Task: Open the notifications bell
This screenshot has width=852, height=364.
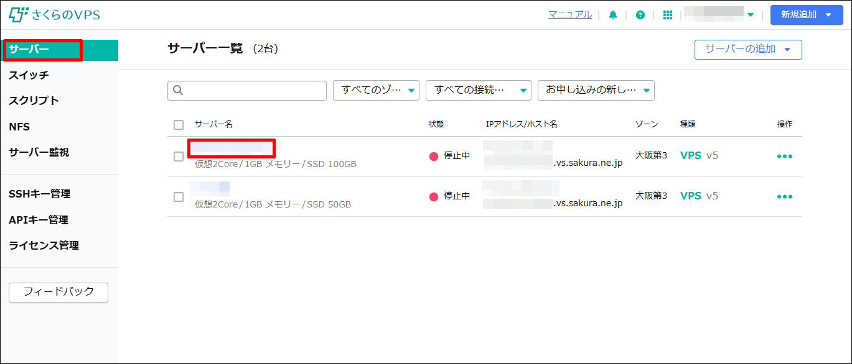Action: 613,15
